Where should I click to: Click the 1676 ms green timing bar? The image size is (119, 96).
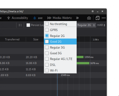[83, 63]
